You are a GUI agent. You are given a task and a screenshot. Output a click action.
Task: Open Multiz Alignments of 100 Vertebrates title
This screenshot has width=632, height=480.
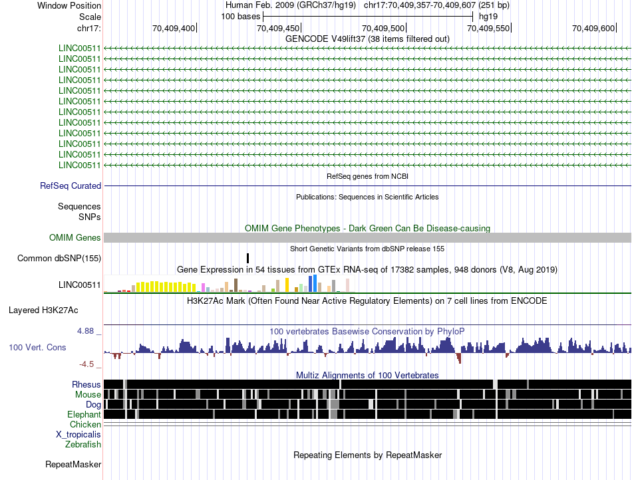coord(367,376)
